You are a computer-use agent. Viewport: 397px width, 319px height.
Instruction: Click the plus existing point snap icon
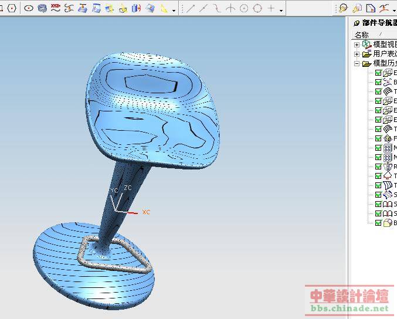[271, 8]
